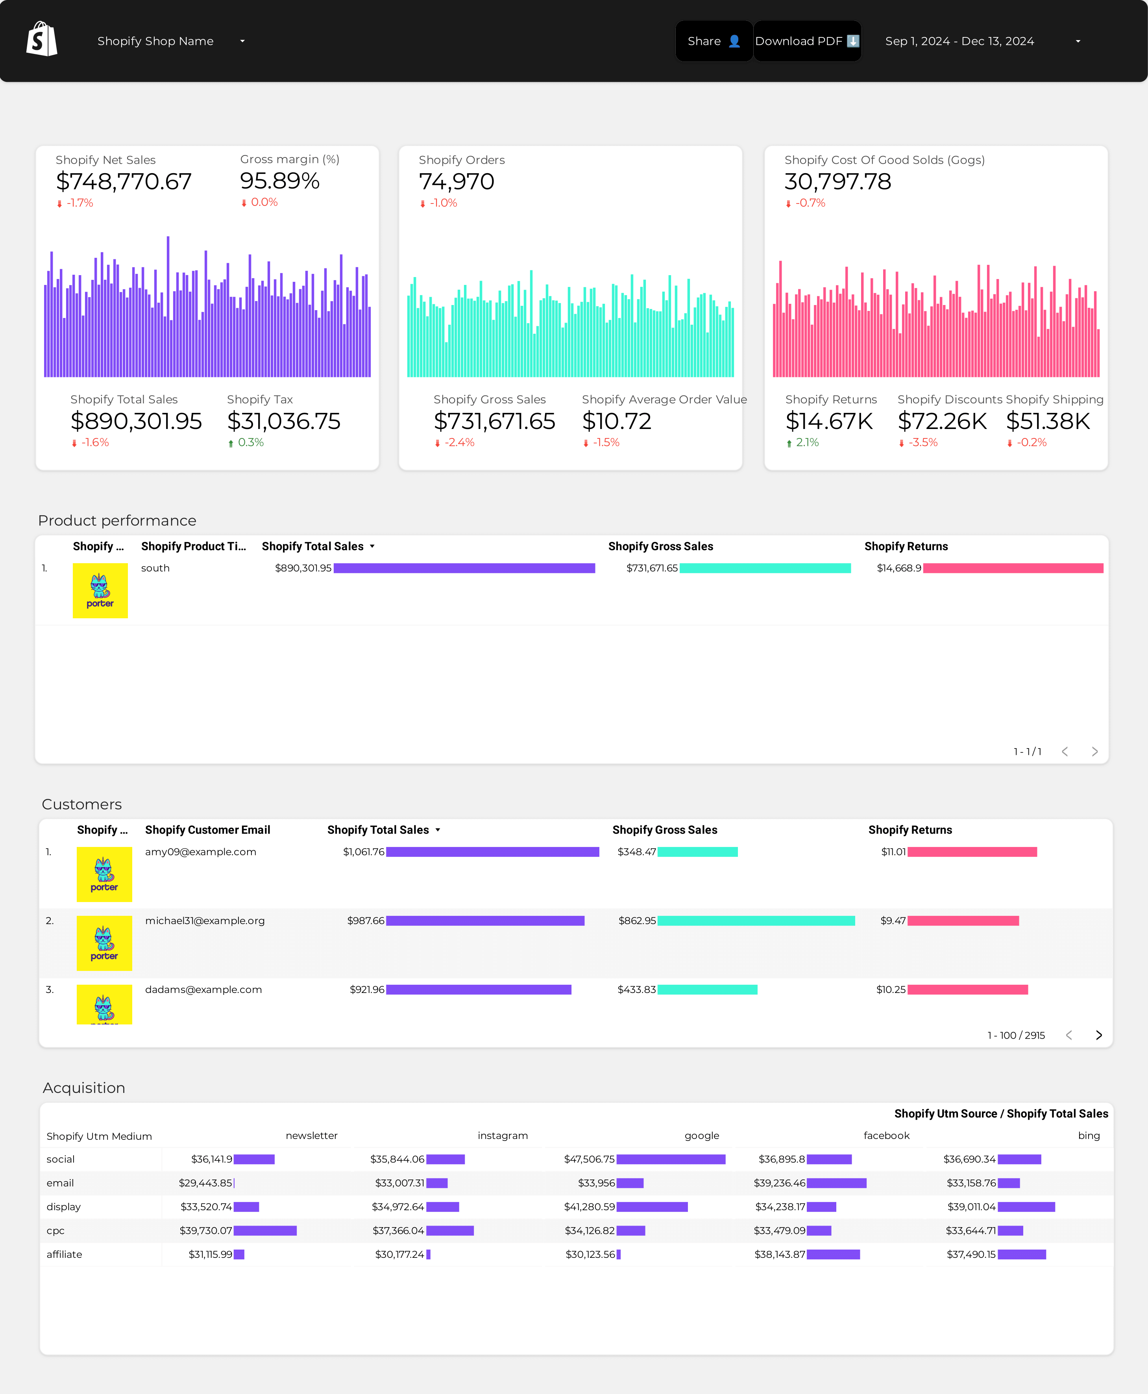Click Product table Shopify Returns header
This screenshot has height=1394, width=1148.
(x=906, y=546)
